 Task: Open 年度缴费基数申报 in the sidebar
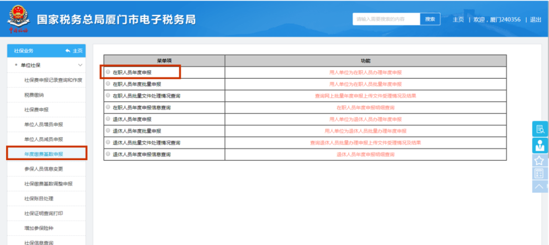coord(44,154)
